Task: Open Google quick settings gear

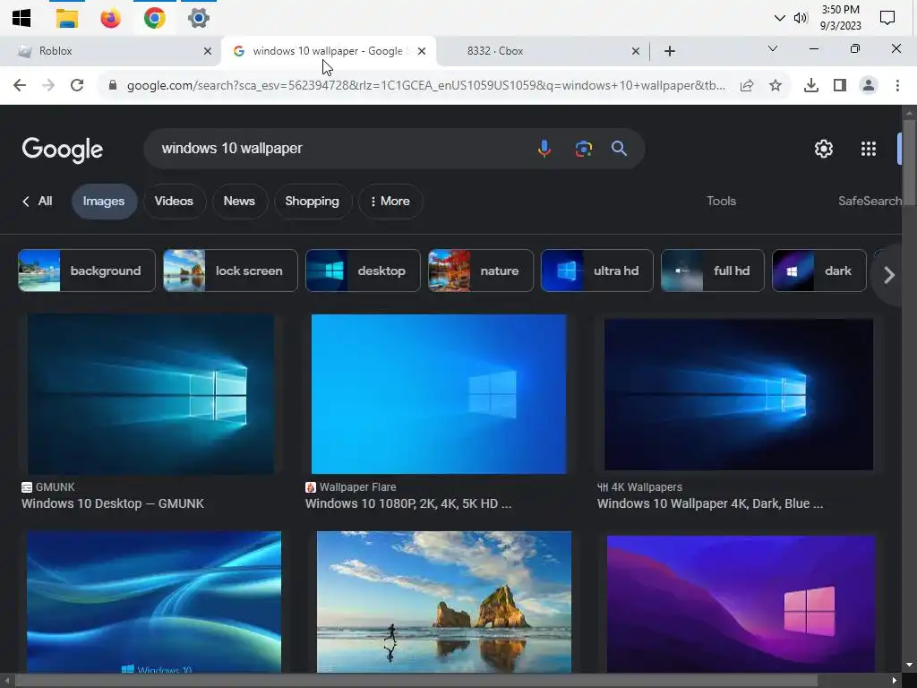Action: coord(824,149)
